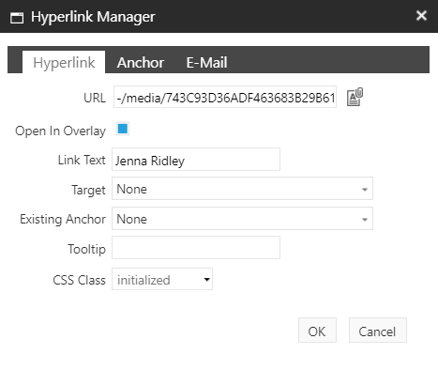Click the Target combo box showing None
This screenshot has width=438, height=370.
tap(242, 189)
